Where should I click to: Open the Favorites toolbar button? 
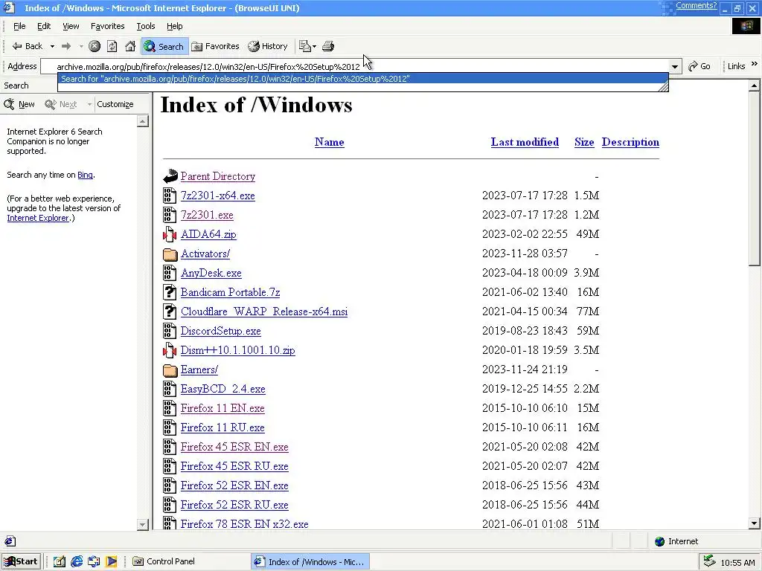(215, 46)
